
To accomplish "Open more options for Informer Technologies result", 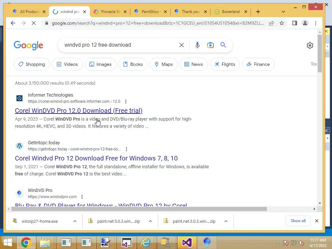I will tap(126, 101).
